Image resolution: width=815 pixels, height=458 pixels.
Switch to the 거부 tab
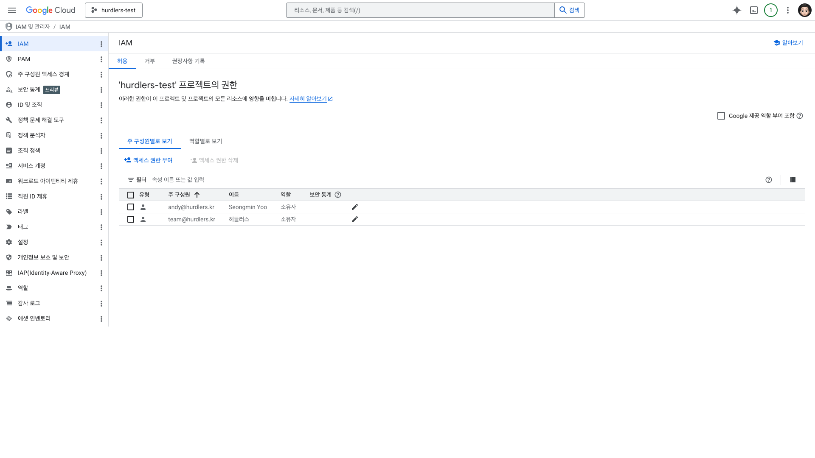coord(150,61)
